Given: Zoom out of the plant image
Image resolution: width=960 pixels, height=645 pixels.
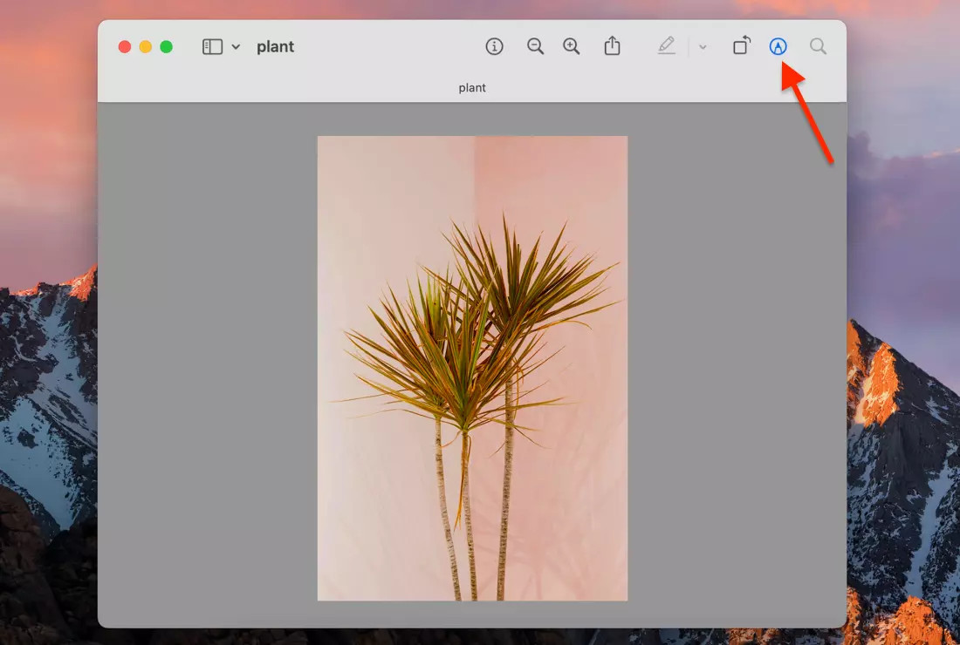Looking at the screenshot, I should [x=536, y=47].
